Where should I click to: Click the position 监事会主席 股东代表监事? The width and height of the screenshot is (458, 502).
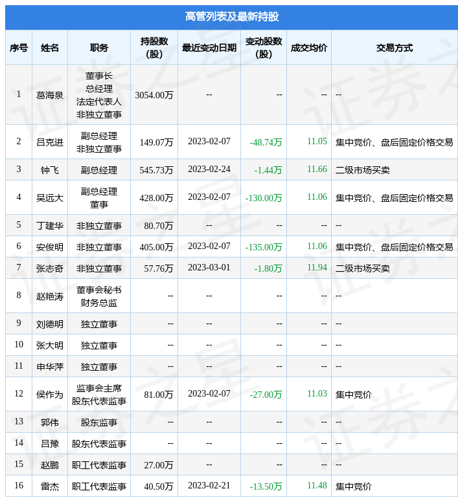click(x=98, y=395)
